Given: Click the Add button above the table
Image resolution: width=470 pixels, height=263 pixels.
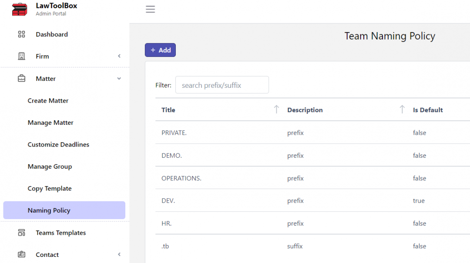Looking at the screenshot, I should (x=160, y=50).
